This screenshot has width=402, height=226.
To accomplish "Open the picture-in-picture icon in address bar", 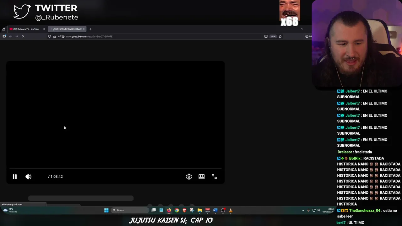I will click(x=266, y=36).
